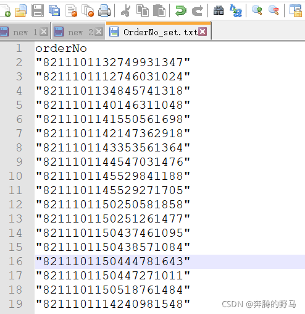Click the value "821110113274993​1347"
This screenshot has width=305, height=314.
point(113,62)
